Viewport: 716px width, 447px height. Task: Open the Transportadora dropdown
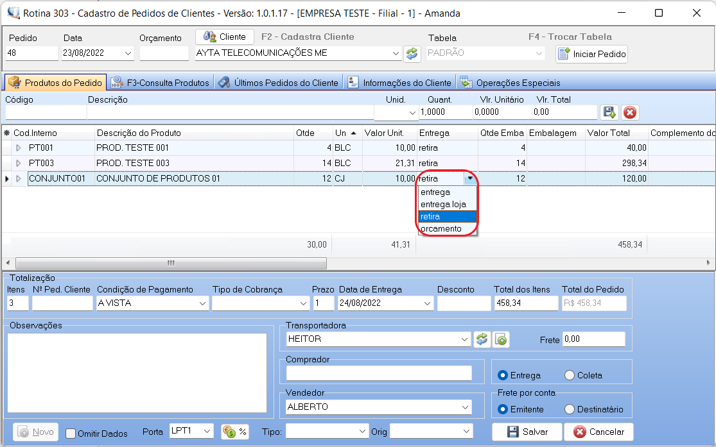click(464, 339)
